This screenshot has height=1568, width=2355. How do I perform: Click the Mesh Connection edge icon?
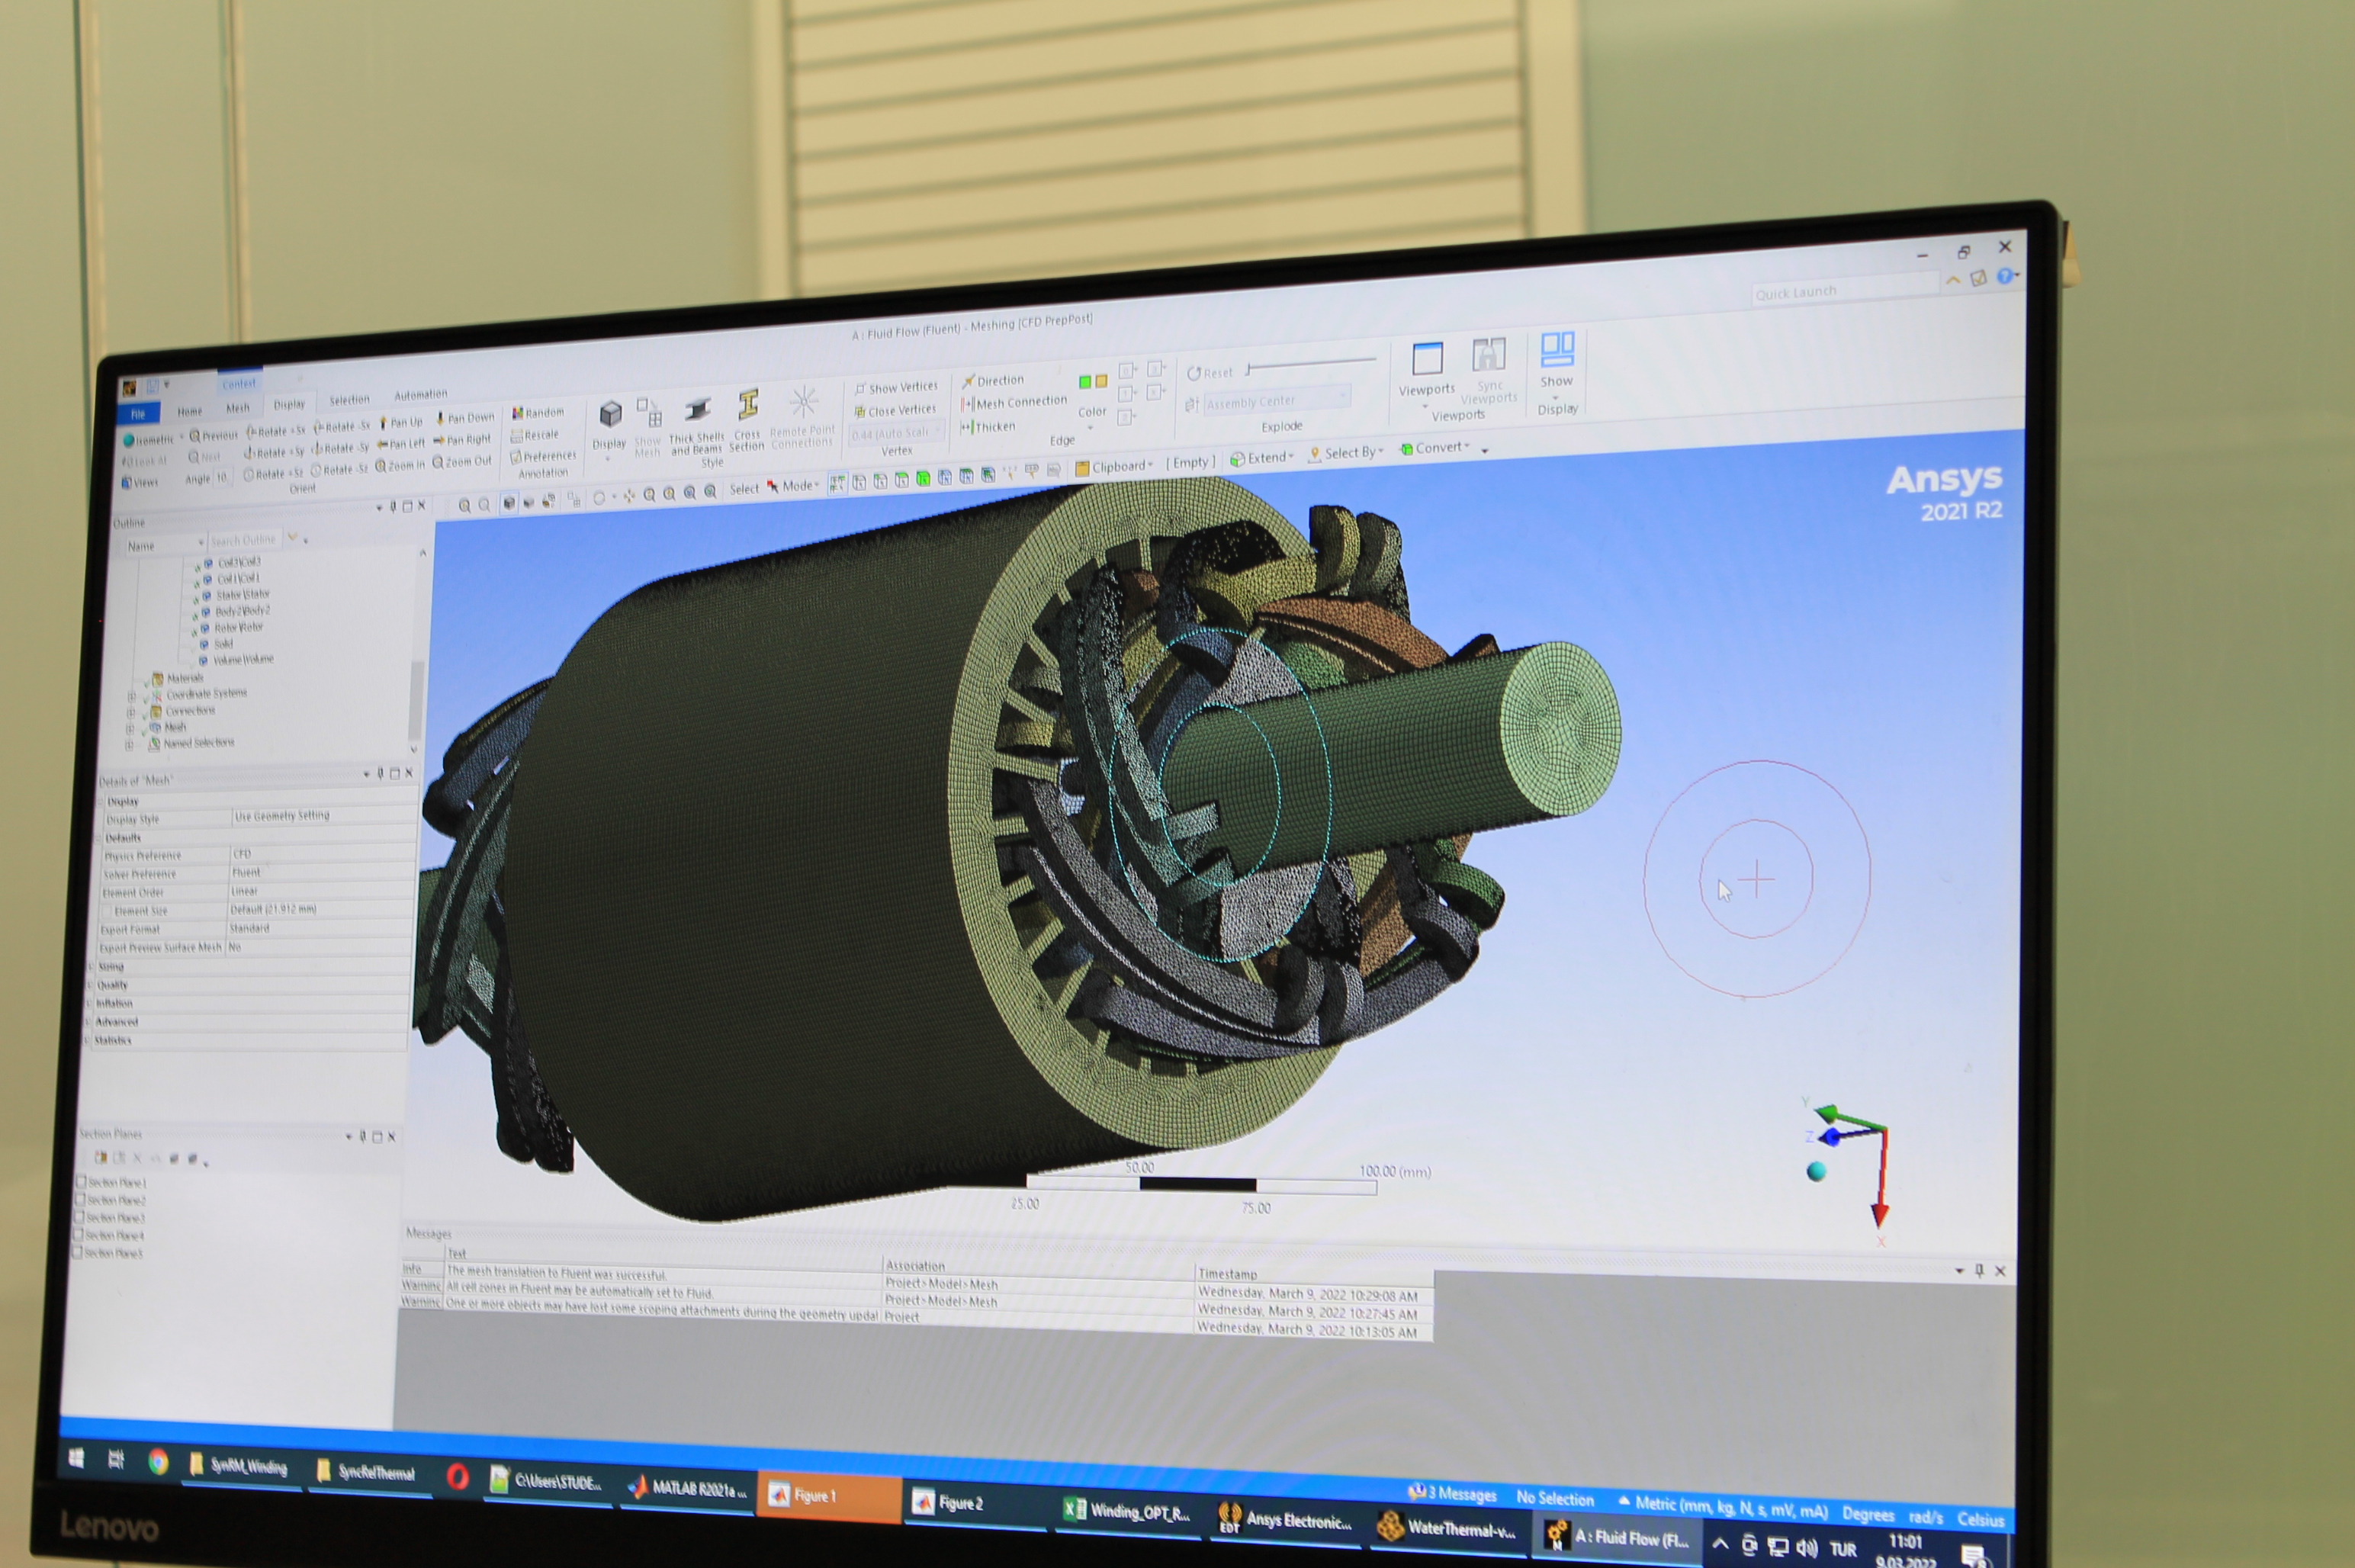[967, 404]
